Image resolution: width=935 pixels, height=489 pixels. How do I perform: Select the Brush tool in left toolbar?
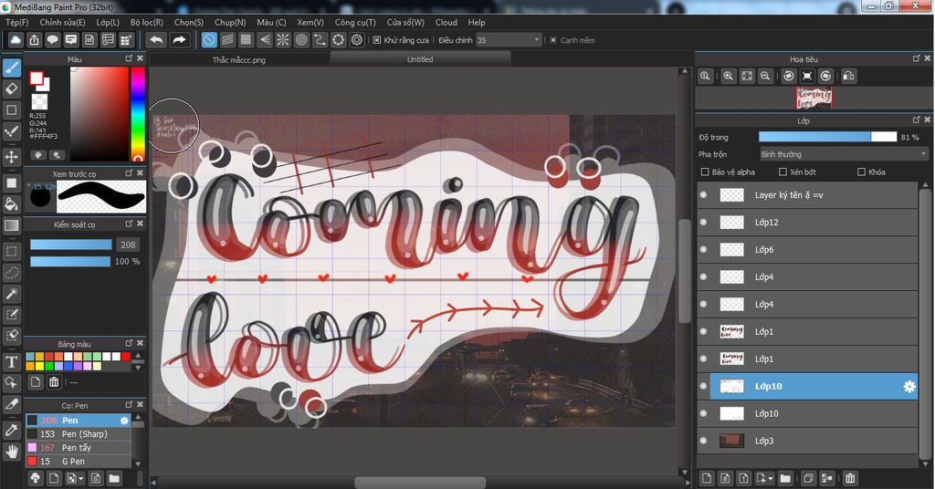pos(12,68)
